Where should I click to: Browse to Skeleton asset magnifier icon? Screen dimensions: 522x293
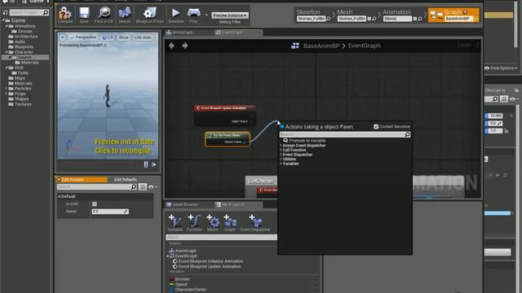[329, 19]
